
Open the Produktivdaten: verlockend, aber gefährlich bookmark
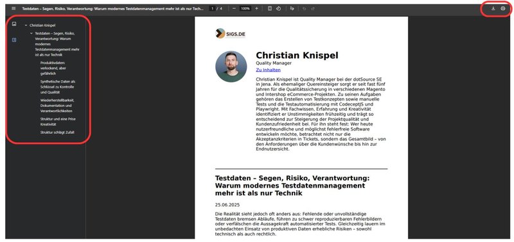pos(53,68)
